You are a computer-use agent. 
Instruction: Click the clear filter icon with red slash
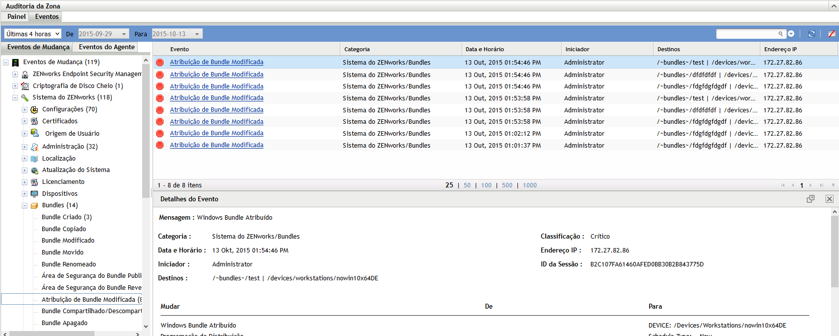pos(832,34)
